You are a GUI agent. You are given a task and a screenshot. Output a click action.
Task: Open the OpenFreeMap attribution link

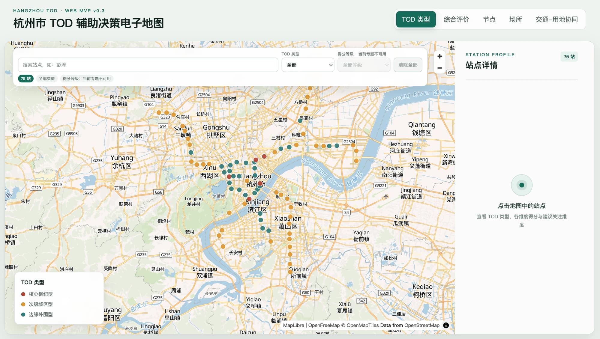point(324,325)
